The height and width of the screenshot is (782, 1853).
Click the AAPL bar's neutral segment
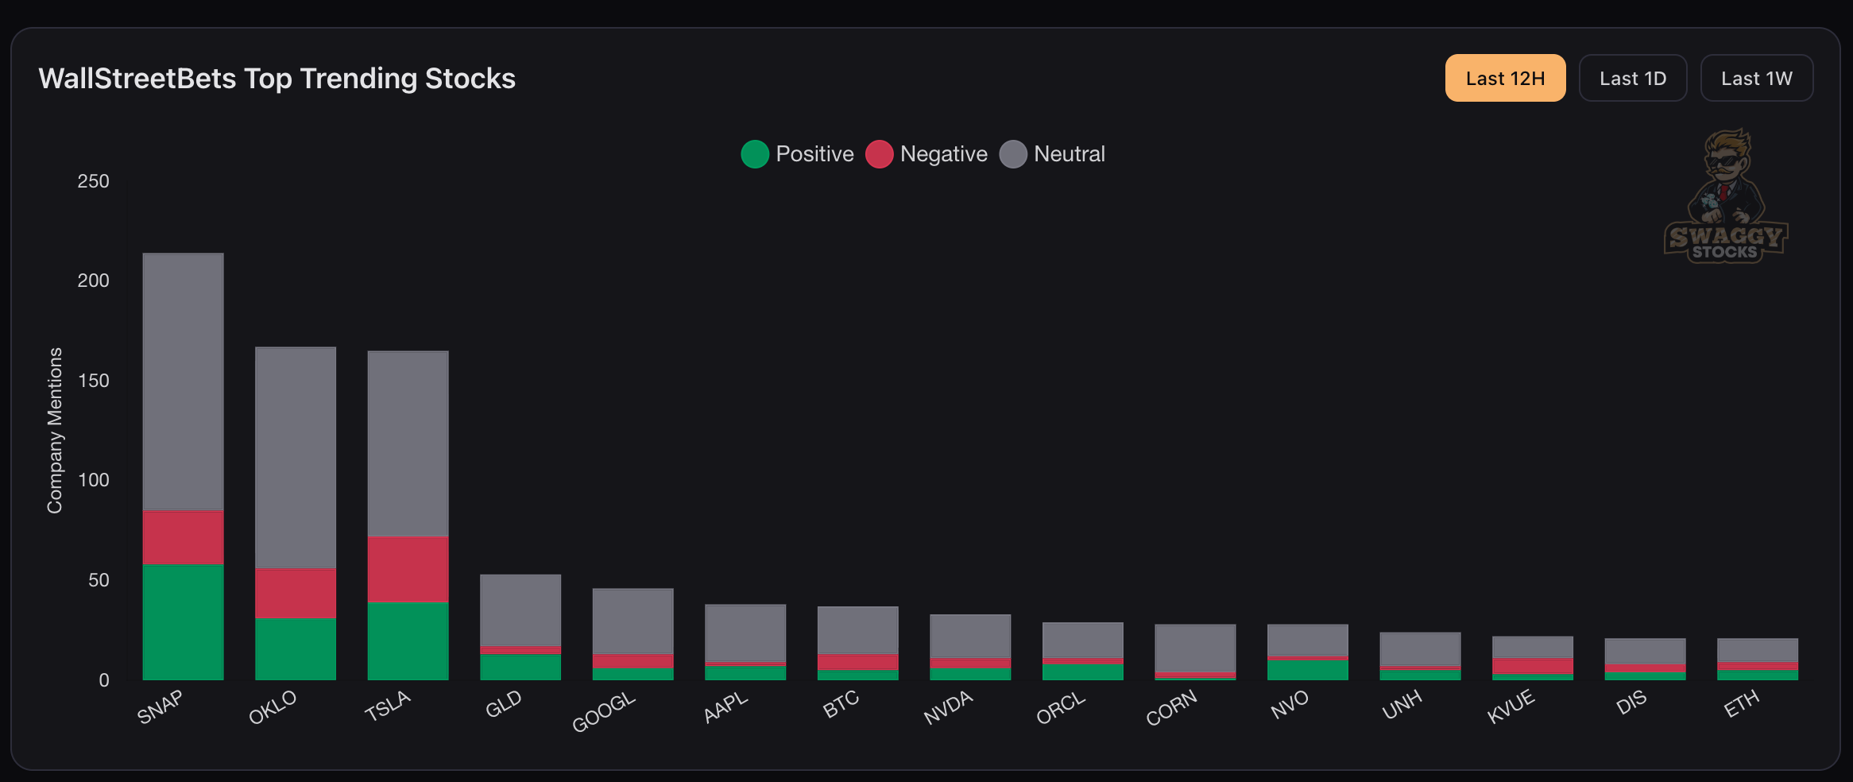coord(745,633)
